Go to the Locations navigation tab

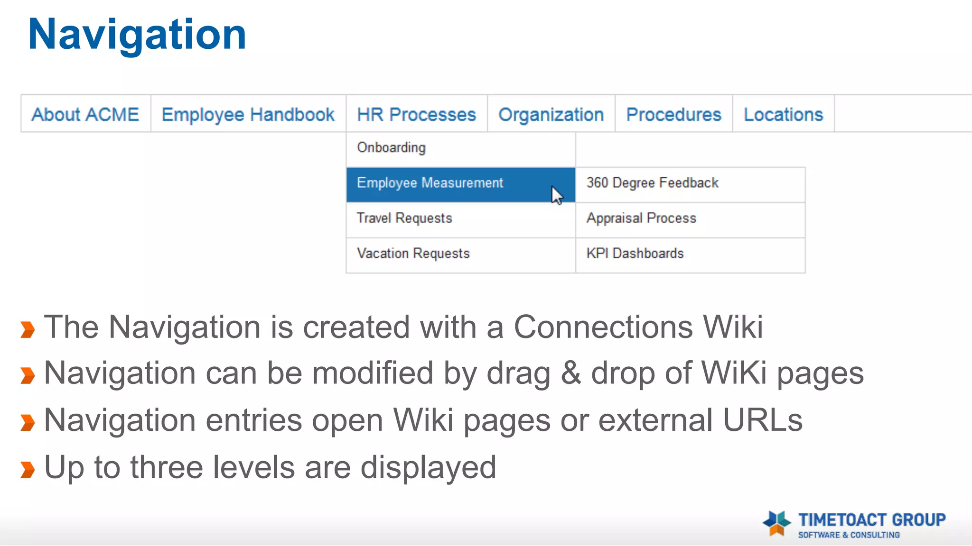click(x=783, y=114)
